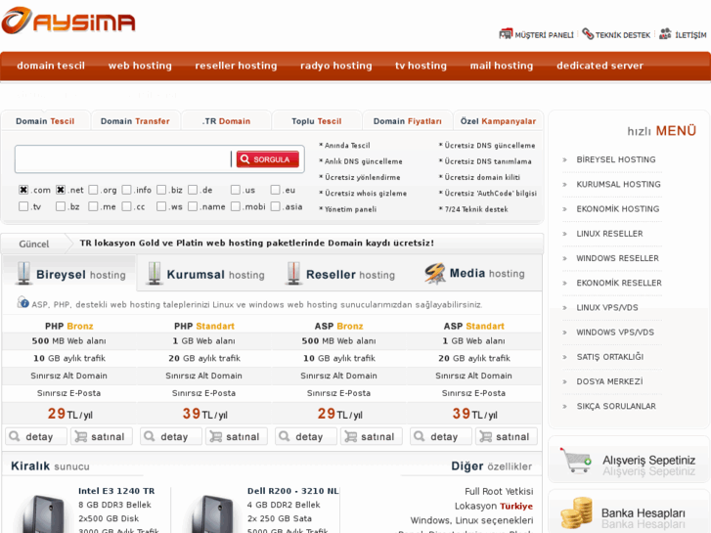Open Müşteri Paneli icon link
This screenshot has width=711, height=533.
pyautogui.click(x=506, y=34)
